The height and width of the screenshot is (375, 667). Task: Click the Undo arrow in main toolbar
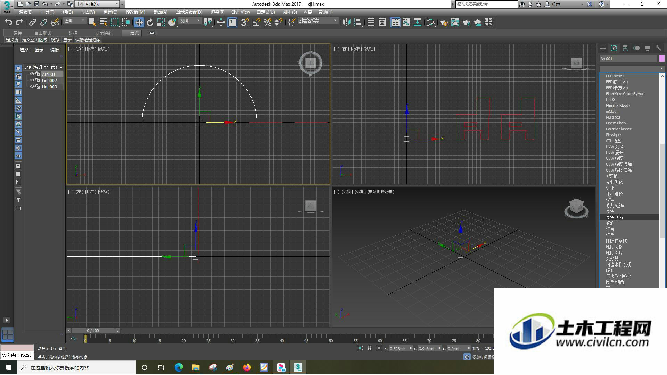click(8, 23)
